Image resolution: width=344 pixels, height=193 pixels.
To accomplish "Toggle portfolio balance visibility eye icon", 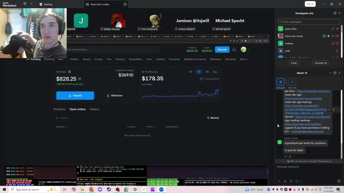I will [x=80, y=79].
